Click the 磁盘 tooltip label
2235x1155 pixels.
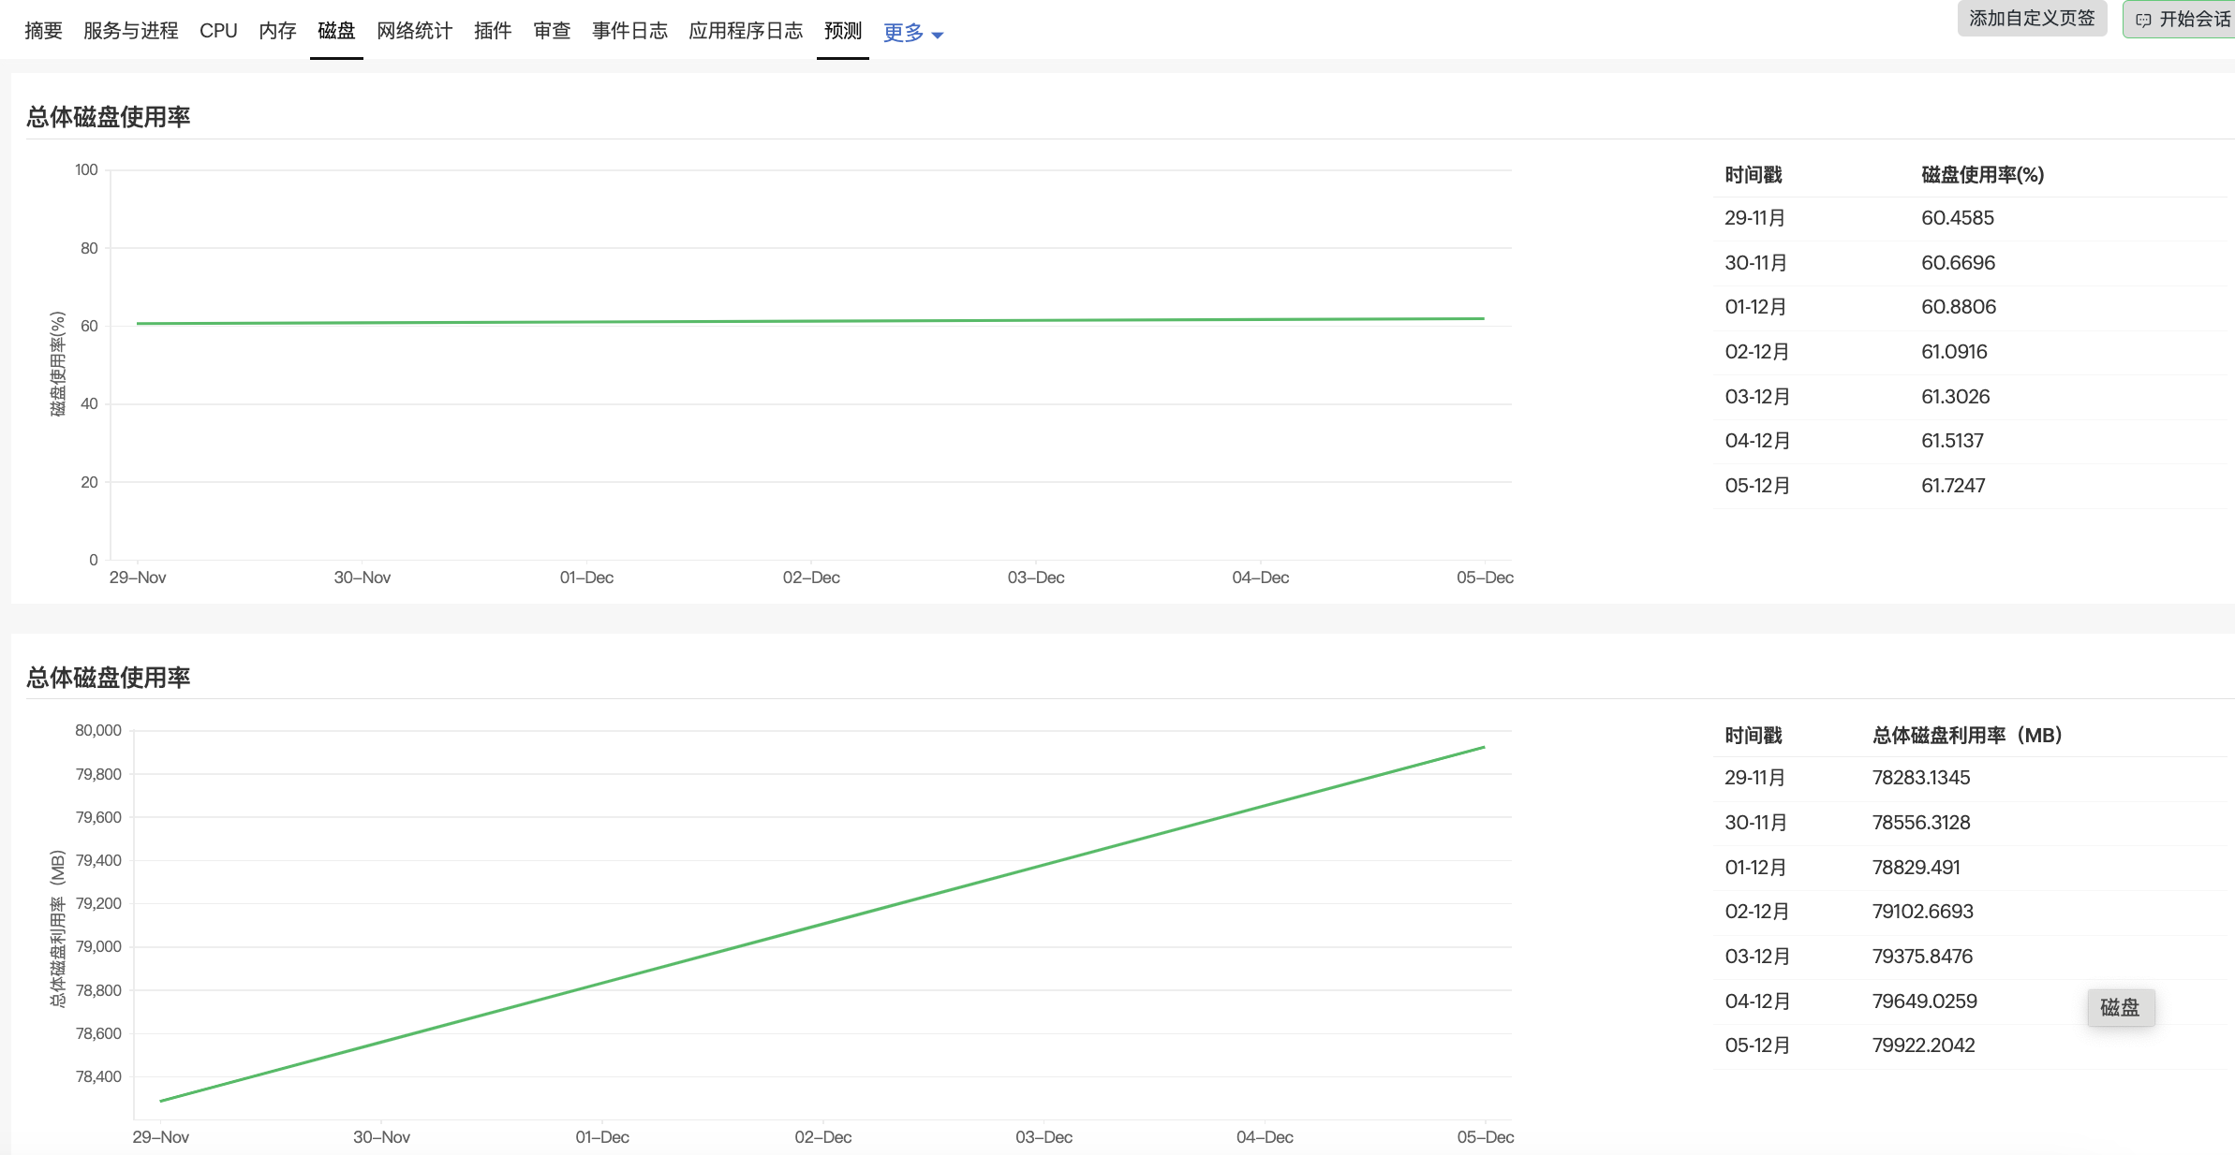pos(2120,1007)
